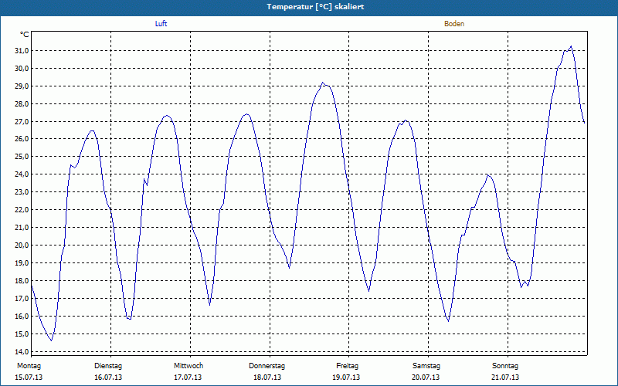The width and height of the screenshot is (618, 386).
Task: Click the 'Mittwoch' day label
Action: (188, 366)
